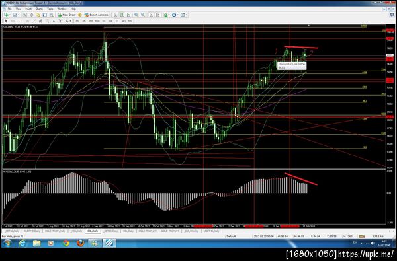
Task: Open Firefox from taskbar
Action: [80, 243]
